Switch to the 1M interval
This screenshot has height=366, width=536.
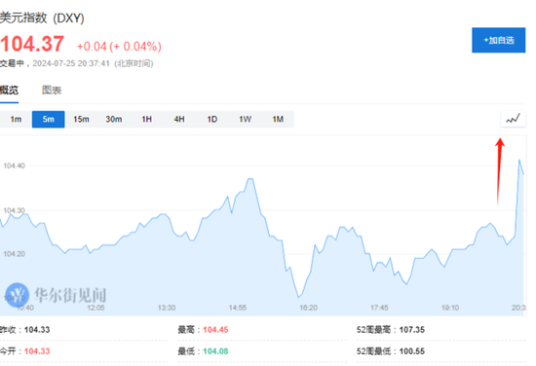pos(278,119)
